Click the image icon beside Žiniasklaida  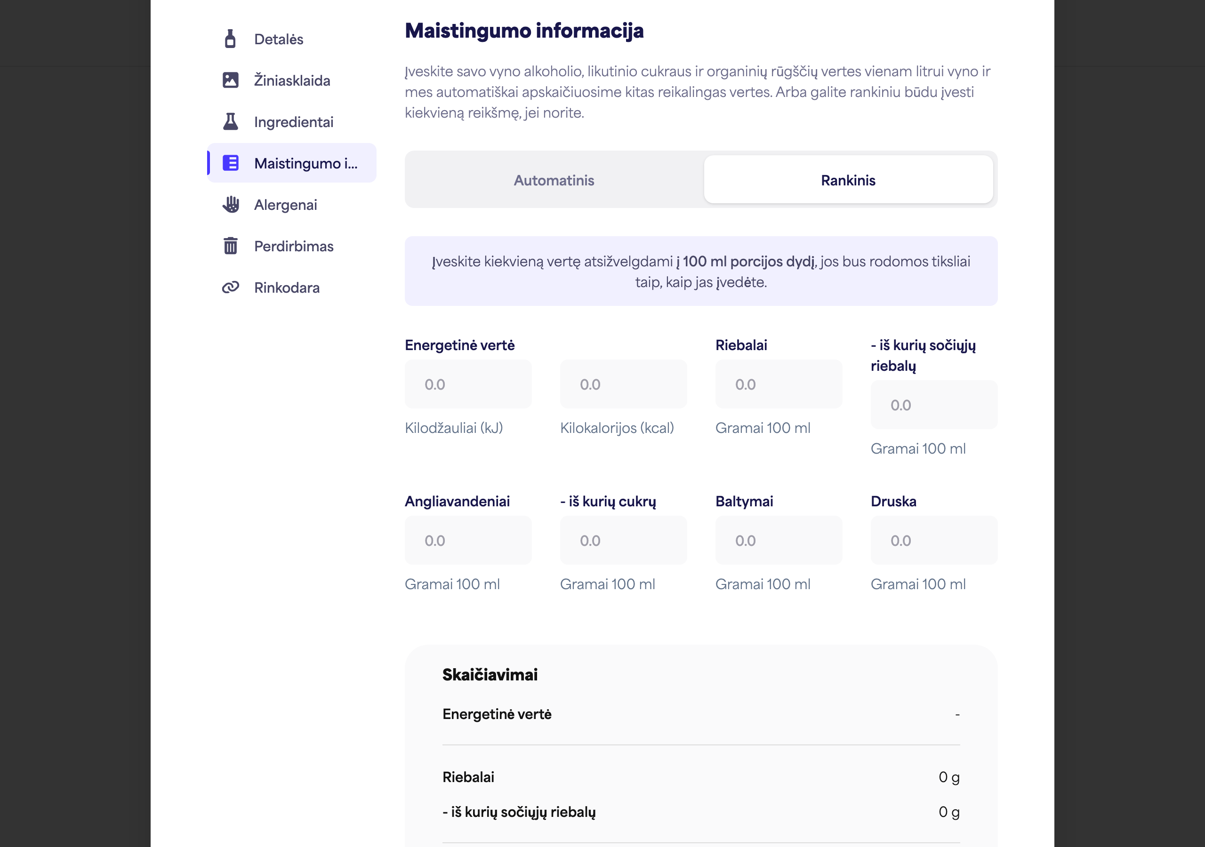point(230,80)
